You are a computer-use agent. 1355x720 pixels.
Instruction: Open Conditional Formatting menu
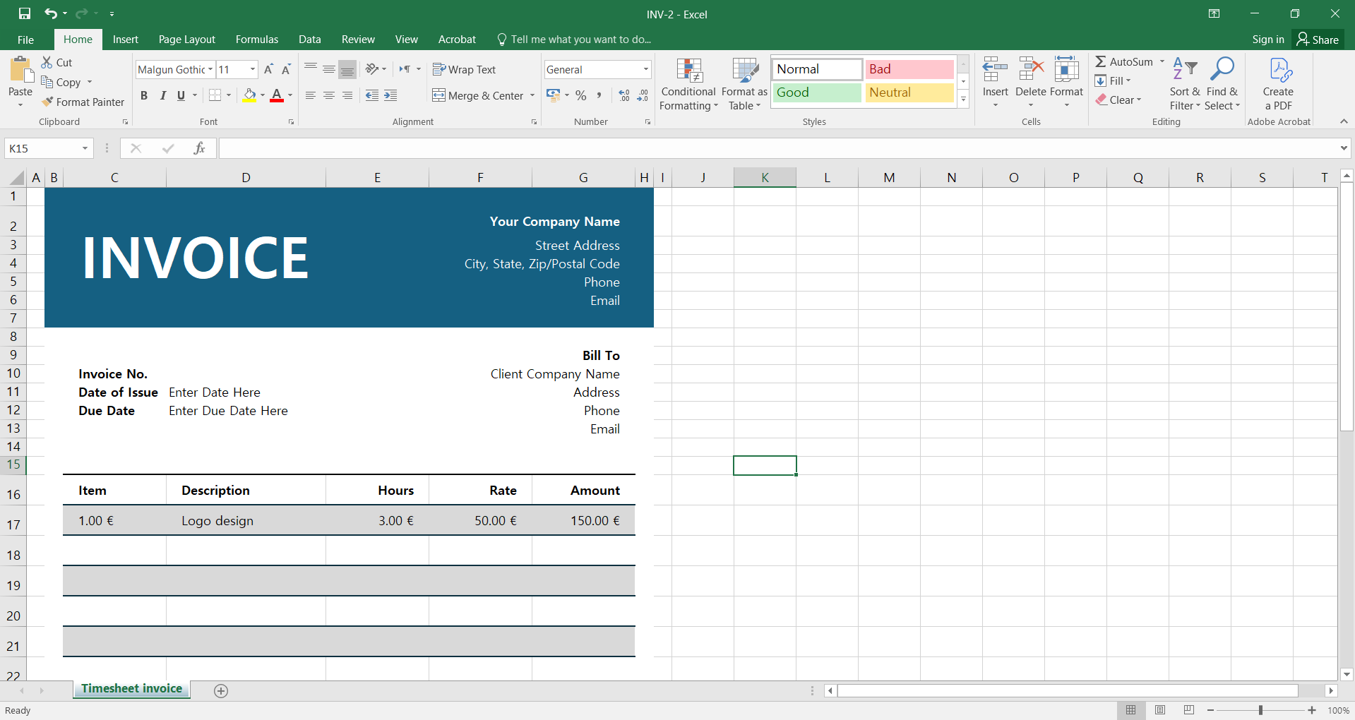[688, 85]
